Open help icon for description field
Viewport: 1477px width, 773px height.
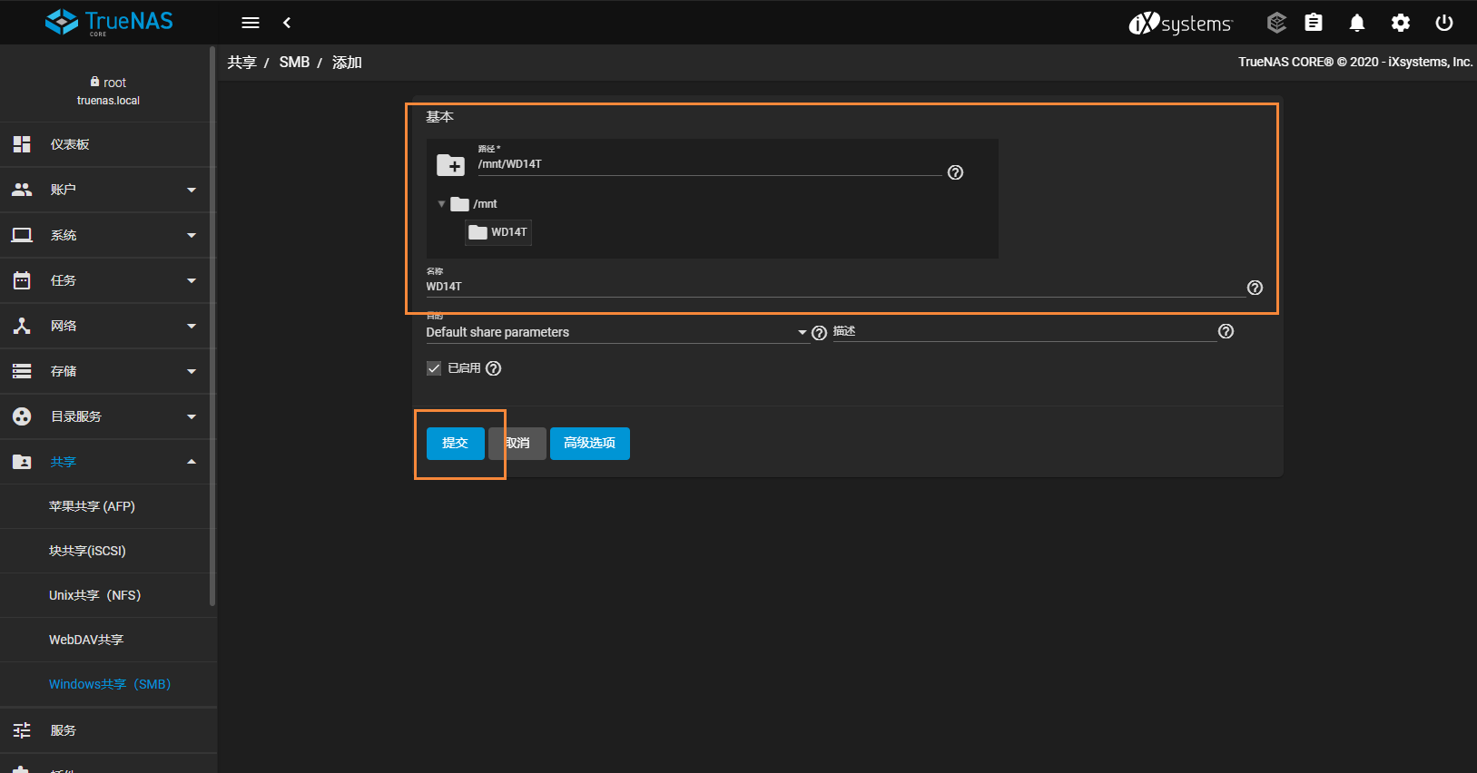pos(1226,331)
